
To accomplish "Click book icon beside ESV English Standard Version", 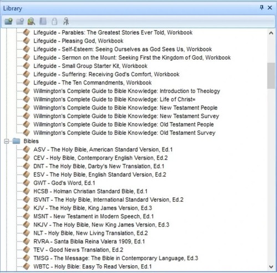I will tap(27, 175).
